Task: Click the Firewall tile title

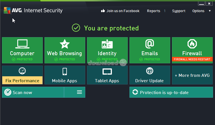Action: coord(192,53)
